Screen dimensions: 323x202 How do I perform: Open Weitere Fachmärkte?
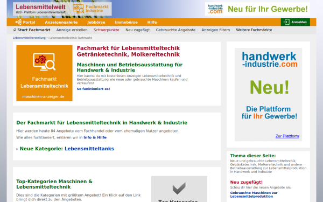tap(254, 30)
